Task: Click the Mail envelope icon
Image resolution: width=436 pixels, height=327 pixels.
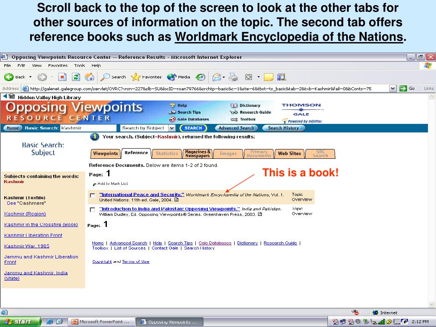Action: click(x=217, y=77)
